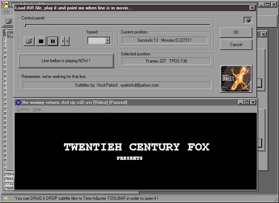
Task: Click the open folder icon in the Time Adjuster toolbar
Action: click(9, 22)
